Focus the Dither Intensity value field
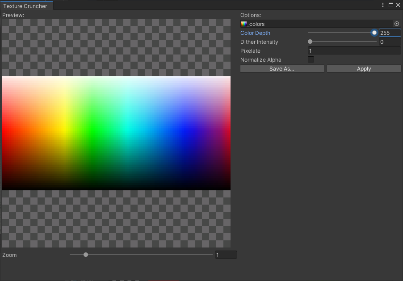The height and width of the screenshot is (281, 403). [x=390, y=42]
